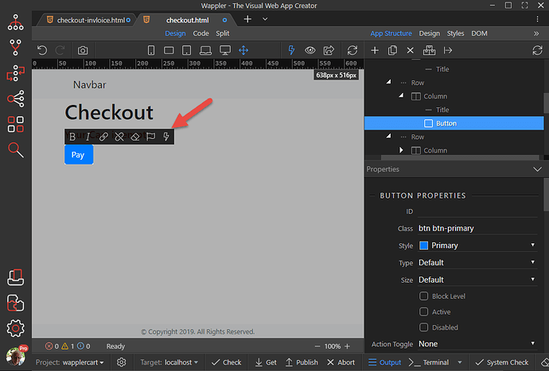Open the Action Toggle None dropdown
The image size is (549, 371).
[x=477, y=344]
